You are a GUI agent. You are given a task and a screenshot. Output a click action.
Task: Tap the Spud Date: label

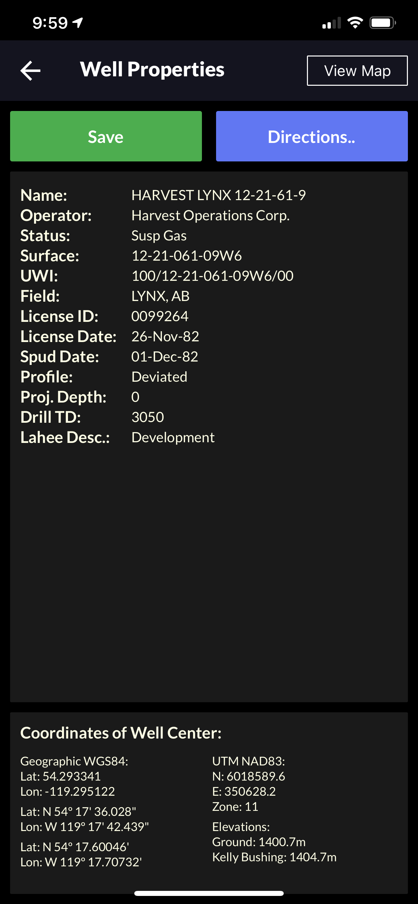pos(59,357)
